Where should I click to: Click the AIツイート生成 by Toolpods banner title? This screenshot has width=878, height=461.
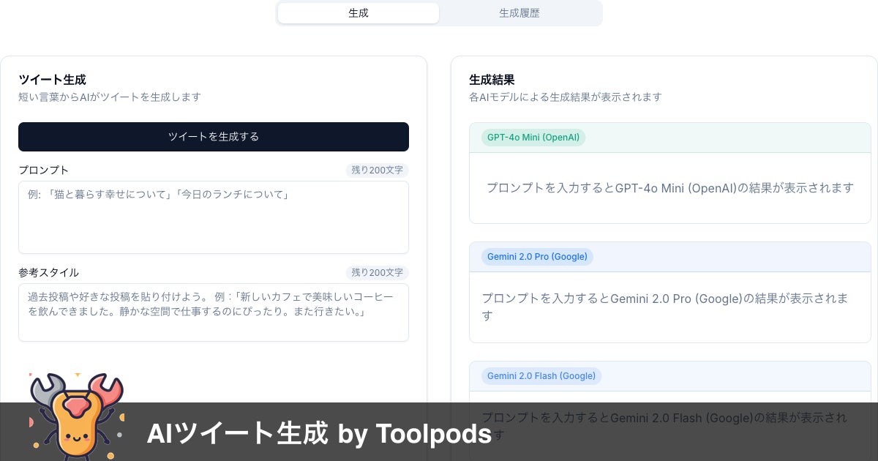[x=319, y=434]
